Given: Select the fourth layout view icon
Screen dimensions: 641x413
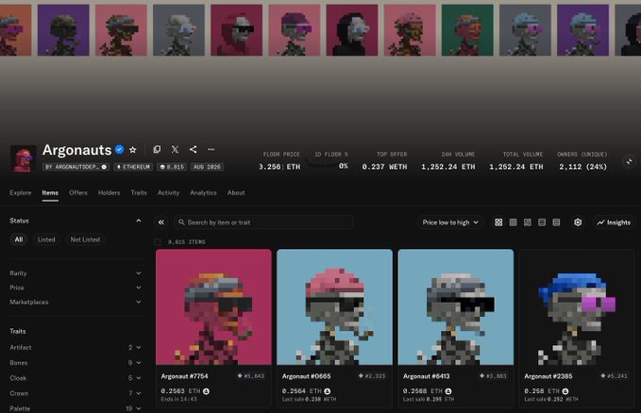Looking at the screenshot, I should pyautogui.click(x=542, y=223).
